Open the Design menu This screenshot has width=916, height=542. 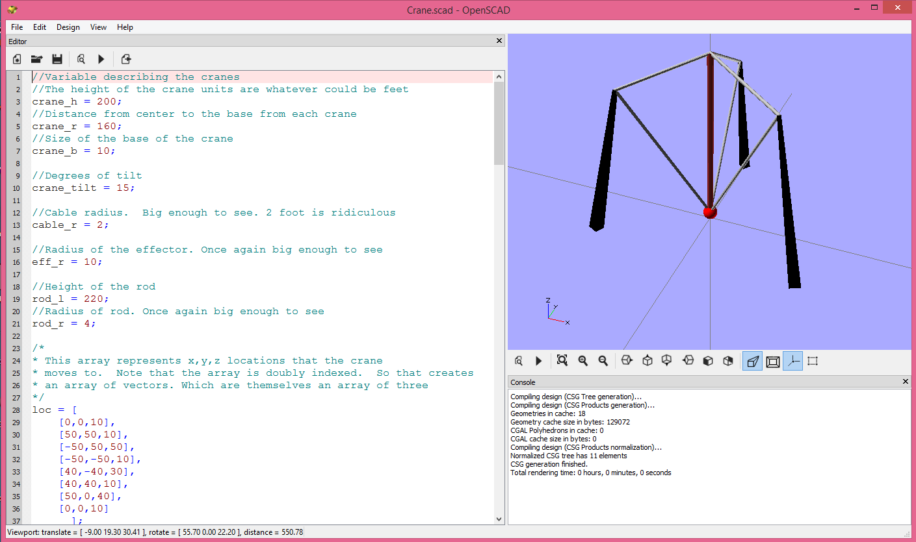click(x=68, y=27)
